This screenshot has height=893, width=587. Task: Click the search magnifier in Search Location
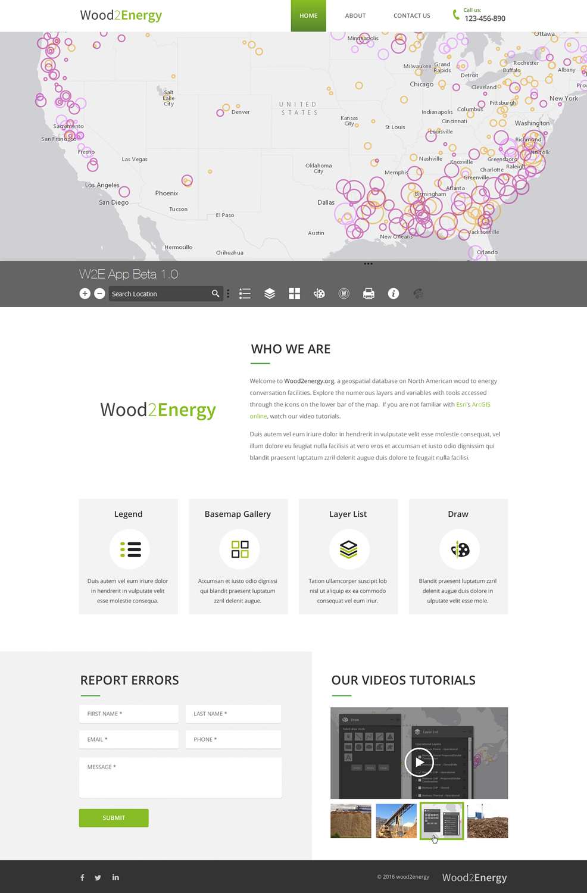[215, 293]
